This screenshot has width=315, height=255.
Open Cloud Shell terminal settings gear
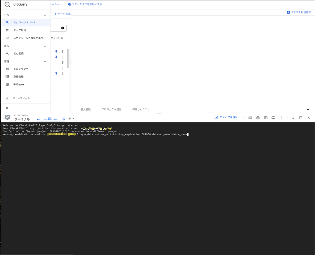(258, 118)
